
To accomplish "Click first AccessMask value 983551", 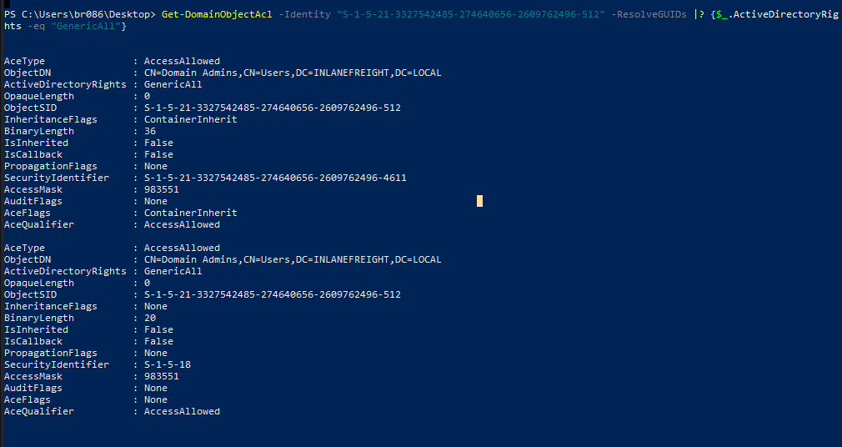I will point(162,189).
